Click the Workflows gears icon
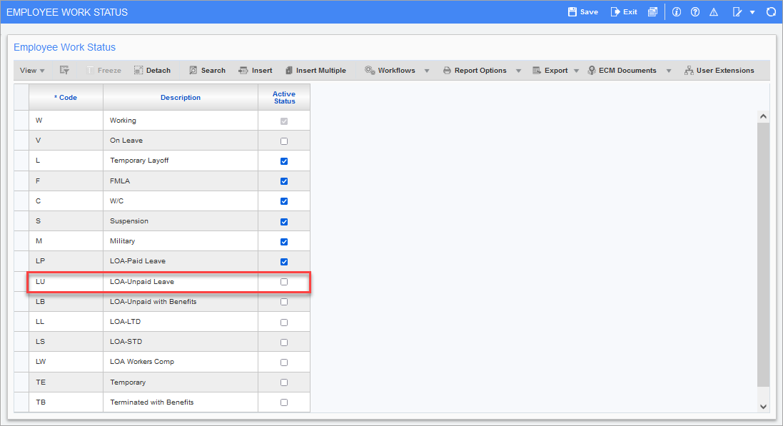Screen dimensions: 783x426 point(370,71)
